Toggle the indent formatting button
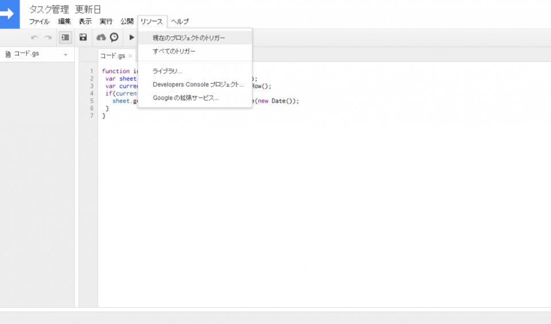This screenshot has height=324, width=551. pos(65,37)
